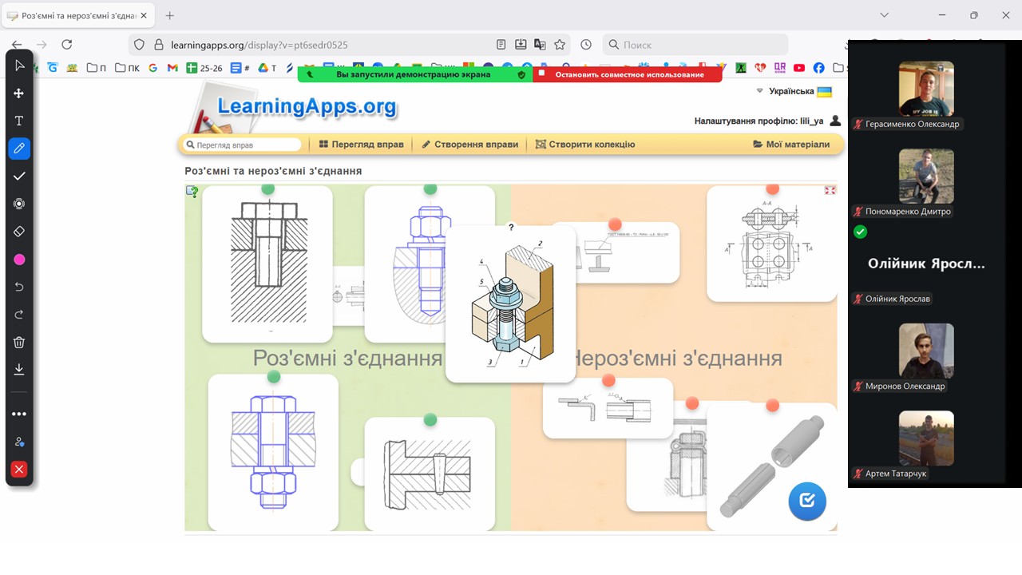Save annotations with the download icon
This screenshot has height=575, width=1022.
pyautogui.click(x=19, y=369)
